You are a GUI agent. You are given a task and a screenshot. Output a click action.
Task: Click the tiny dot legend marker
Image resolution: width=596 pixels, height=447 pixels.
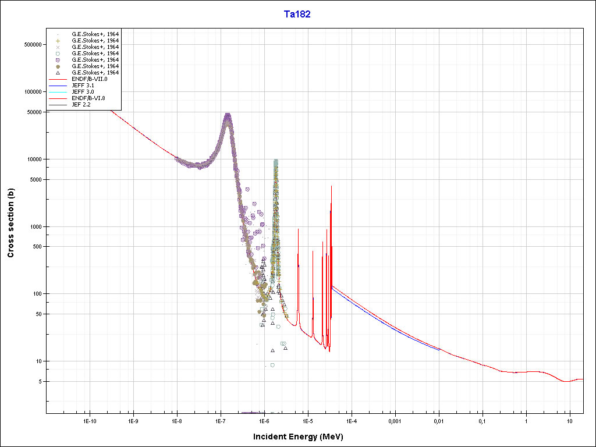pyautogui.click(x=58, y=34)
